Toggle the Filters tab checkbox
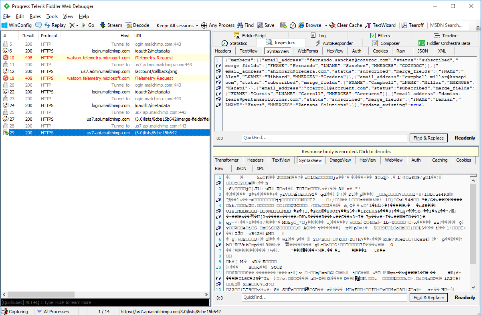Screen dimensions: 481x316 [x=373, y=36]
